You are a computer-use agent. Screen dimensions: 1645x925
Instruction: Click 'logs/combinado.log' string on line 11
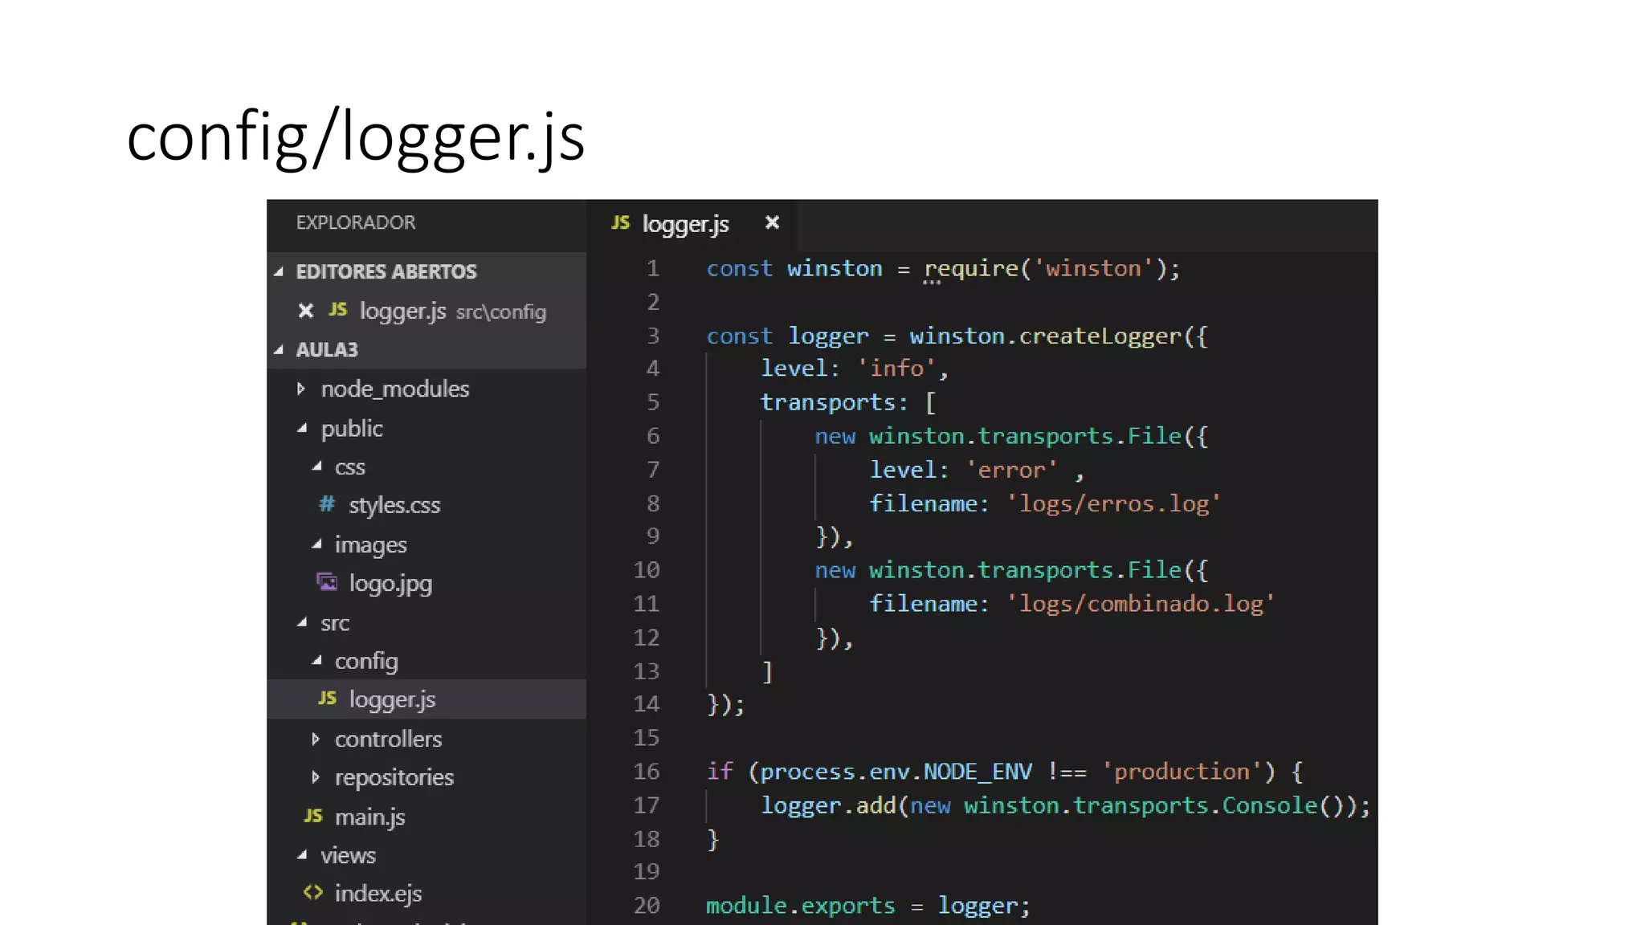pos(1141,604)
